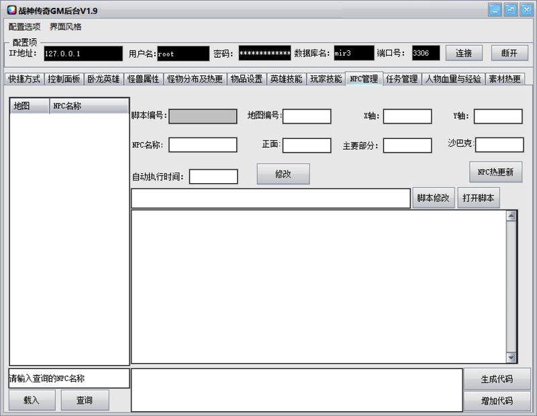Click the 连接 button to connect

point(465,53)
